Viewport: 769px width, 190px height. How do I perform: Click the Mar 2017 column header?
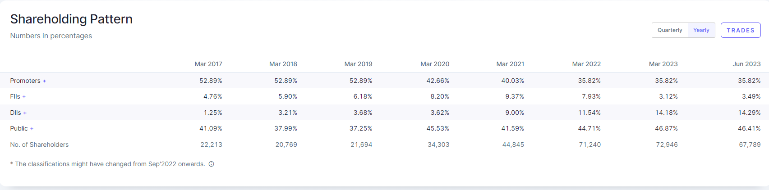pos(208,64)
